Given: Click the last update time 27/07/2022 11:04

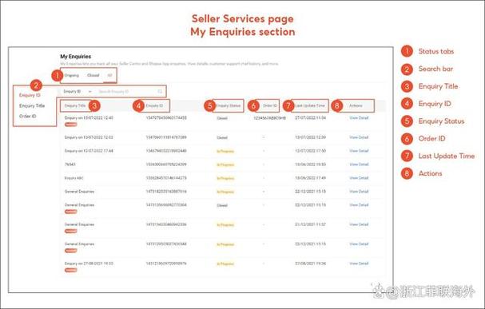Looking at the screenshot, I should click(x=310, y=118).
